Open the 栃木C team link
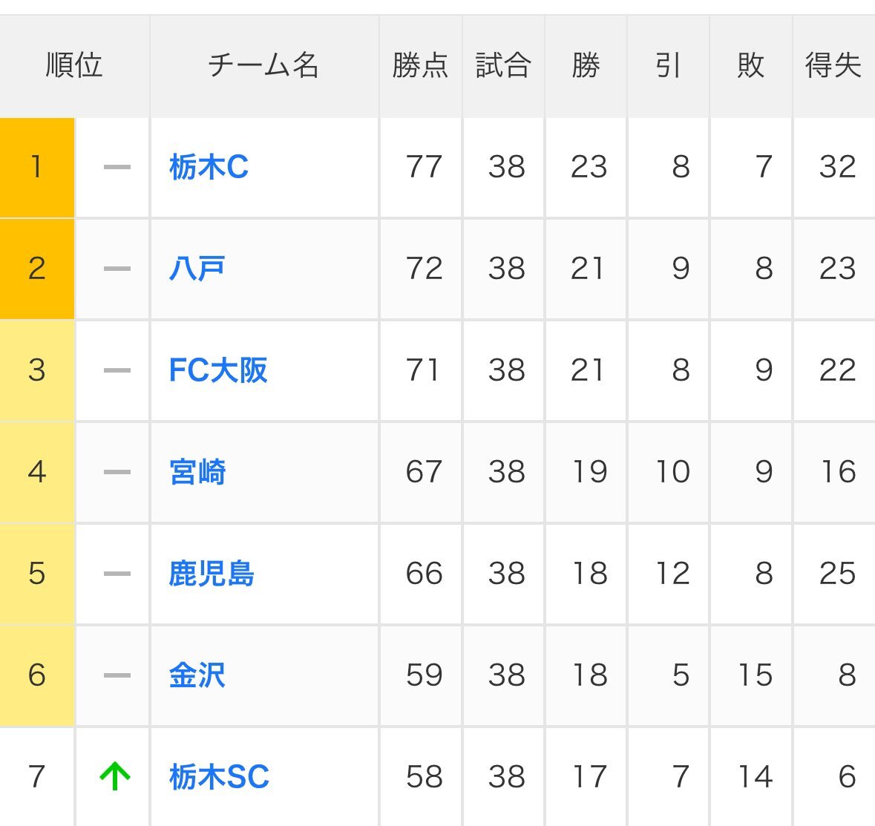 tap(209, 167)
